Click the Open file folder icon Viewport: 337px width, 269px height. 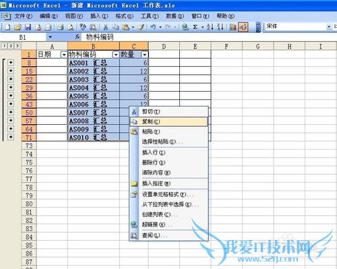[x=18, y=27]
